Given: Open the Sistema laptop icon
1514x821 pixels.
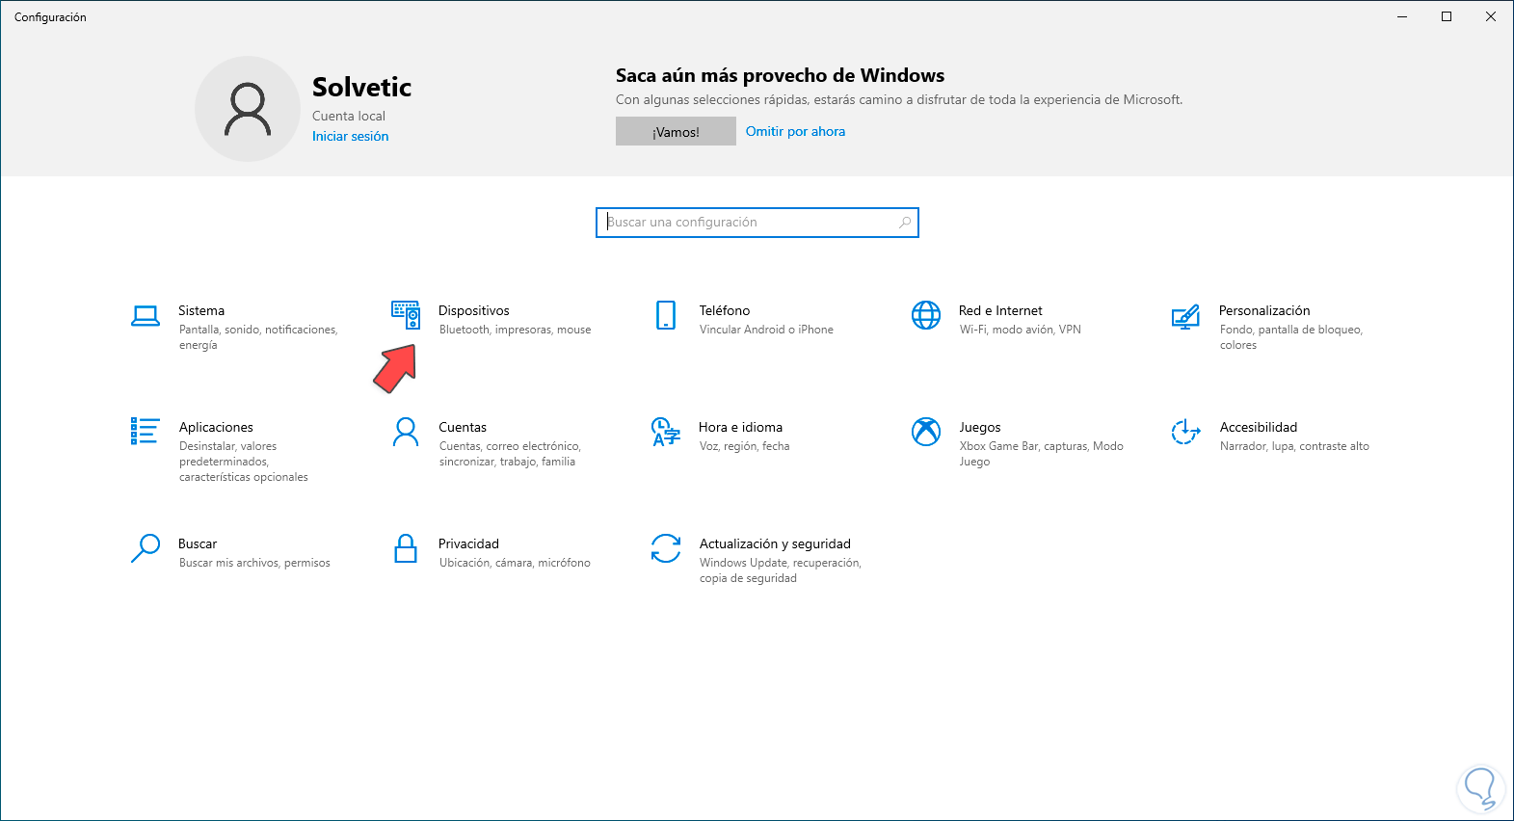Looking at the screenshot, I should [146, 316].
